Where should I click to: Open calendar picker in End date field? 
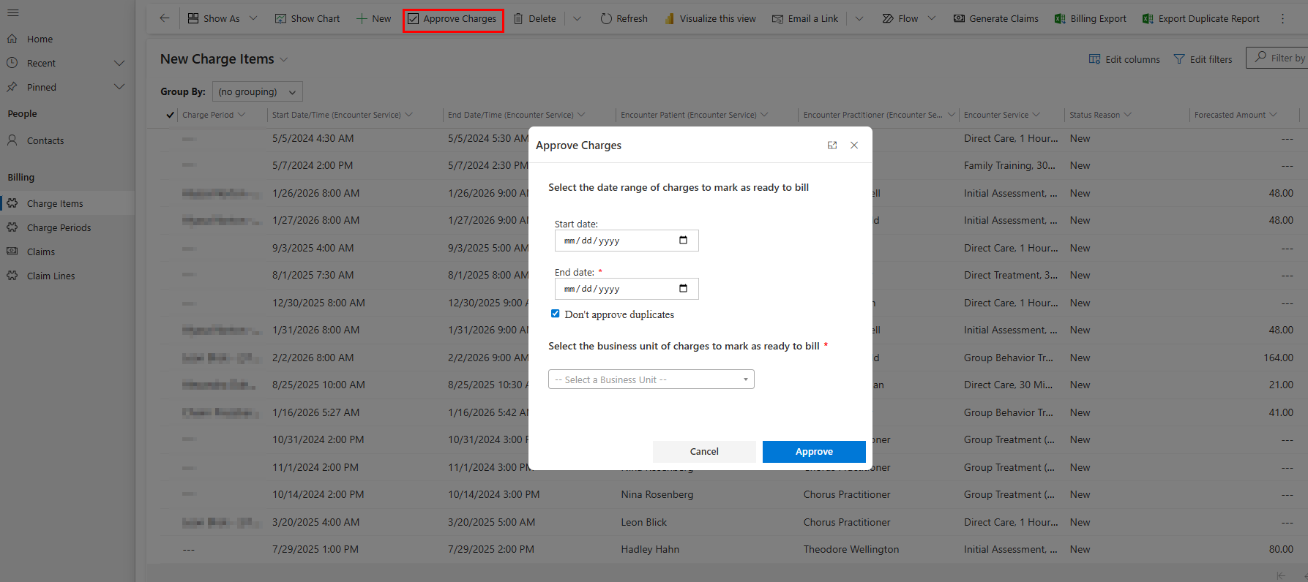(x=683, y=289)
